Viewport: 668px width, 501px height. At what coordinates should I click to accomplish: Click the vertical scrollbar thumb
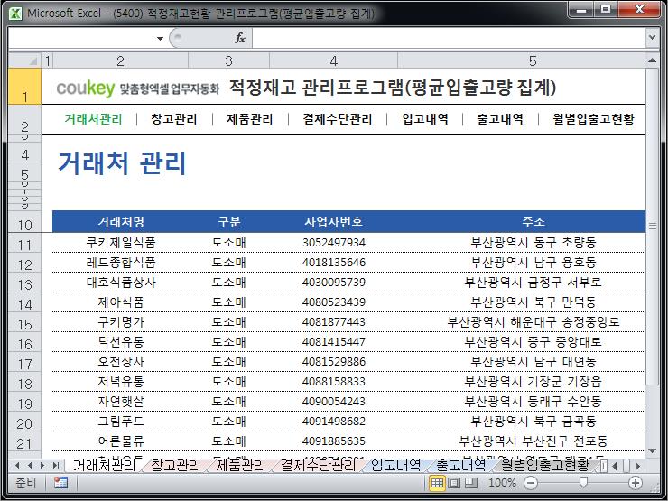pyautogui.click(x=652, y=226)
